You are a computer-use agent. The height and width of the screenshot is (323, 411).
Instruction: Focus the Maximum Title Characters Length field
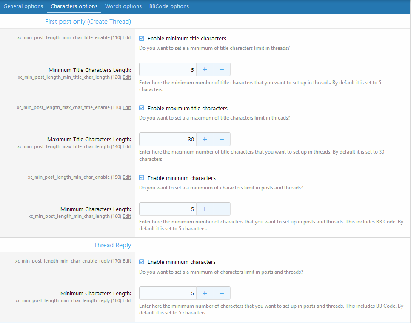(x=167, y=140)
